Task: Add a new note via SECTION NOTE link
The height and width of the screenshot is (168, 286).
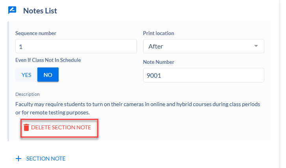Action: (x=46, y=159)
